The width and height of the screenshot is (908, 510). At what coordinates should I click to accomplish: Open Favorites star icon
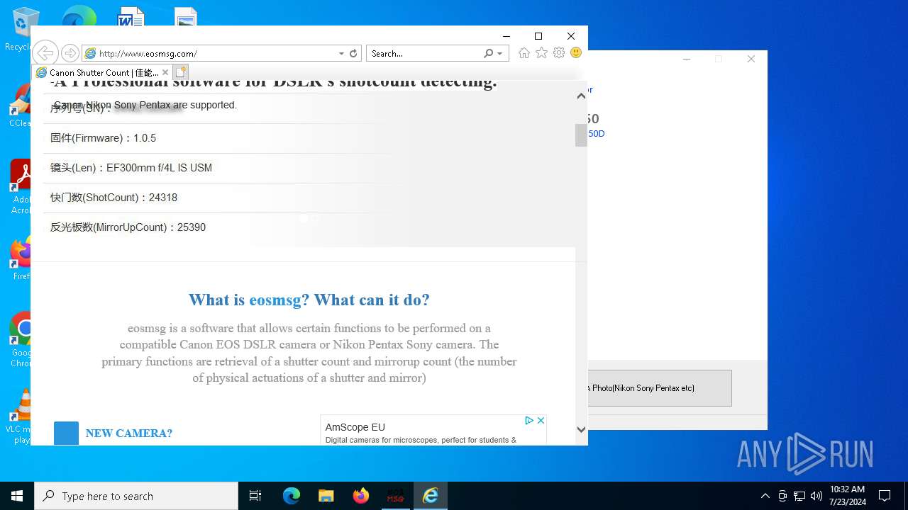point(541,53)
